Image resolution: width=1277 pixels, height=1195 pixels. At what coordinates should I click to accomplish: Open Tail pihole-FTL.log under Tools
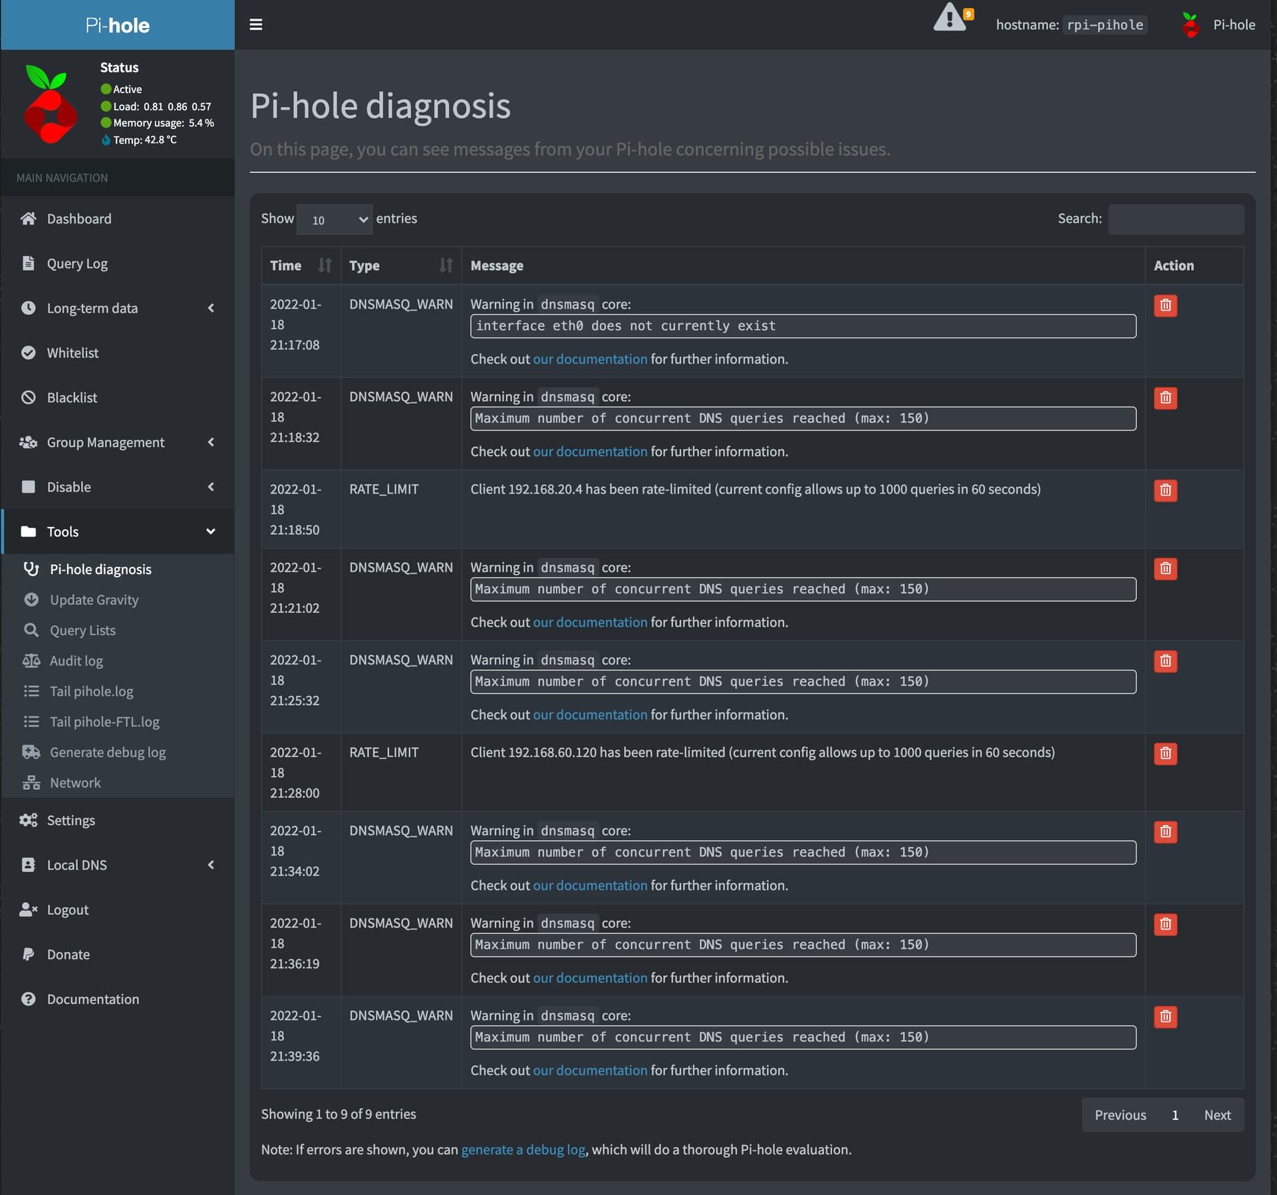[118, 722]
